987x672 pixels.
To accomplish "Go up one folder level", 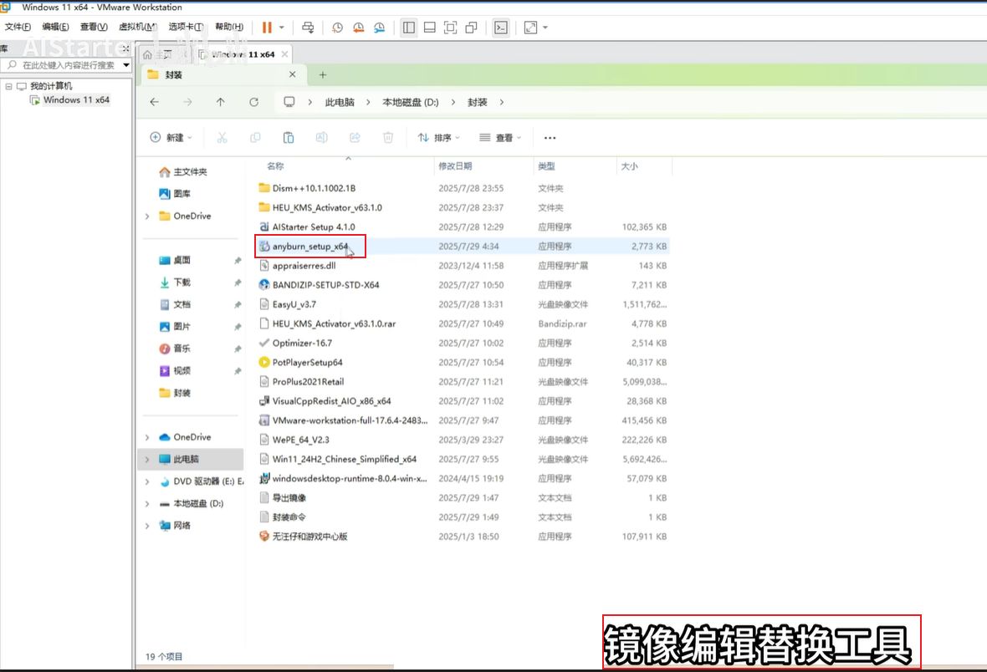I will 220,102.
